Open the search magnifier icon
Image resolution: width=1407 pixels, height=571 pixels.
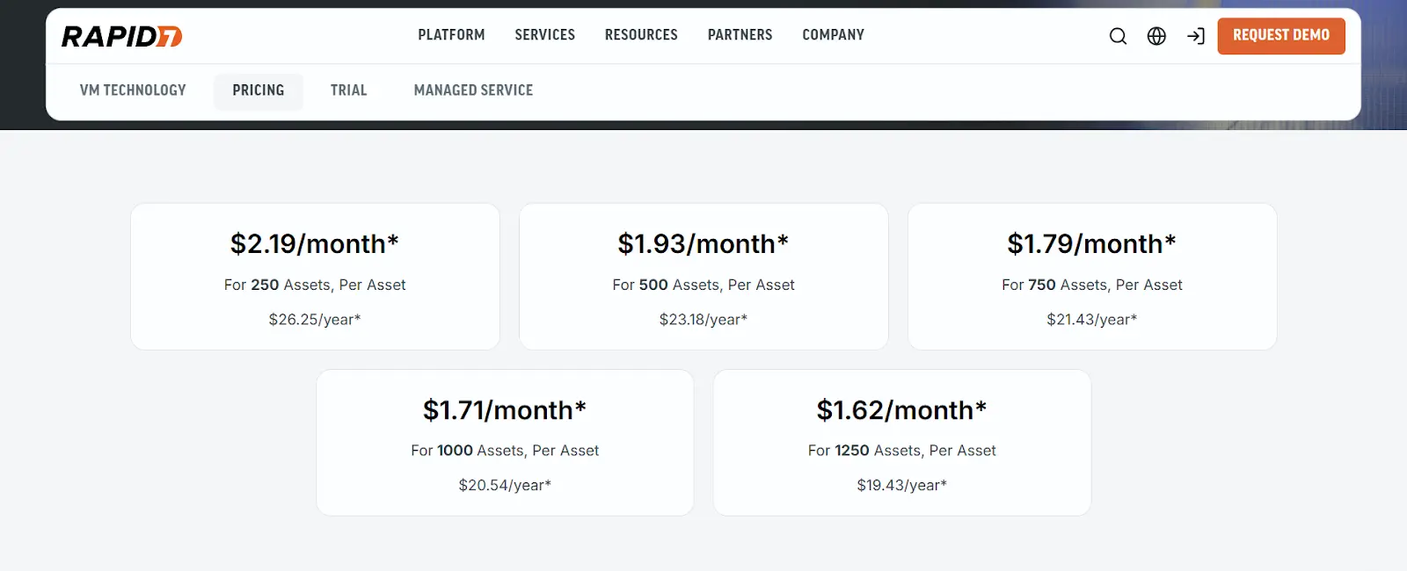pyautogui.click(x=1118, y=36)
